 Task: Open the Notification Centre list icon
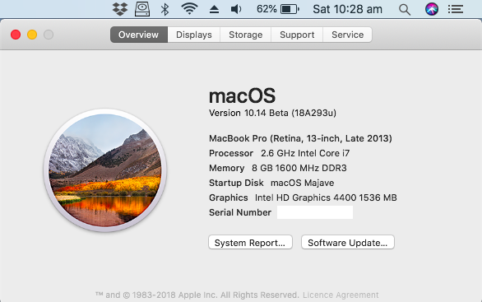455,9
